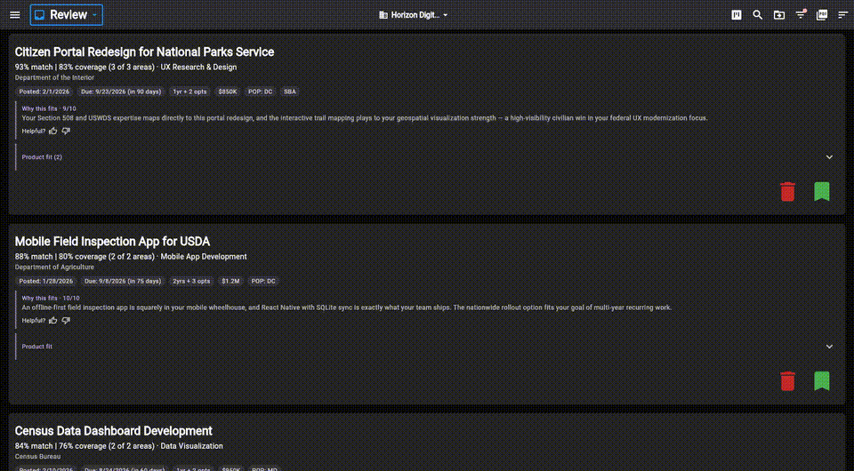Click the Due: 9/23/2026 (in 90 days) chip
The image size is (854, 471).
(x=121, y=92)
